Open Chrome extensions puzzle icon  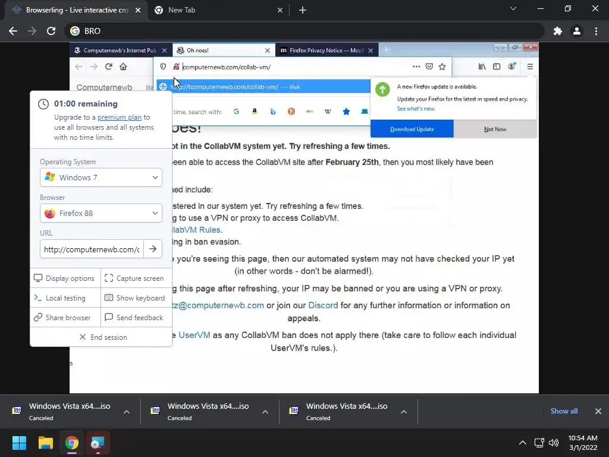(558, 31)
